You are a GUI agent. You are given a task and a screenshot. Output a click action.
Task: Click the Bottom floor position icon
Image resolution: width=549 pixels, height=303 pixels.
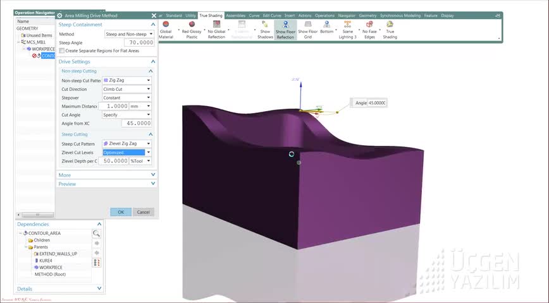point(326,24)
